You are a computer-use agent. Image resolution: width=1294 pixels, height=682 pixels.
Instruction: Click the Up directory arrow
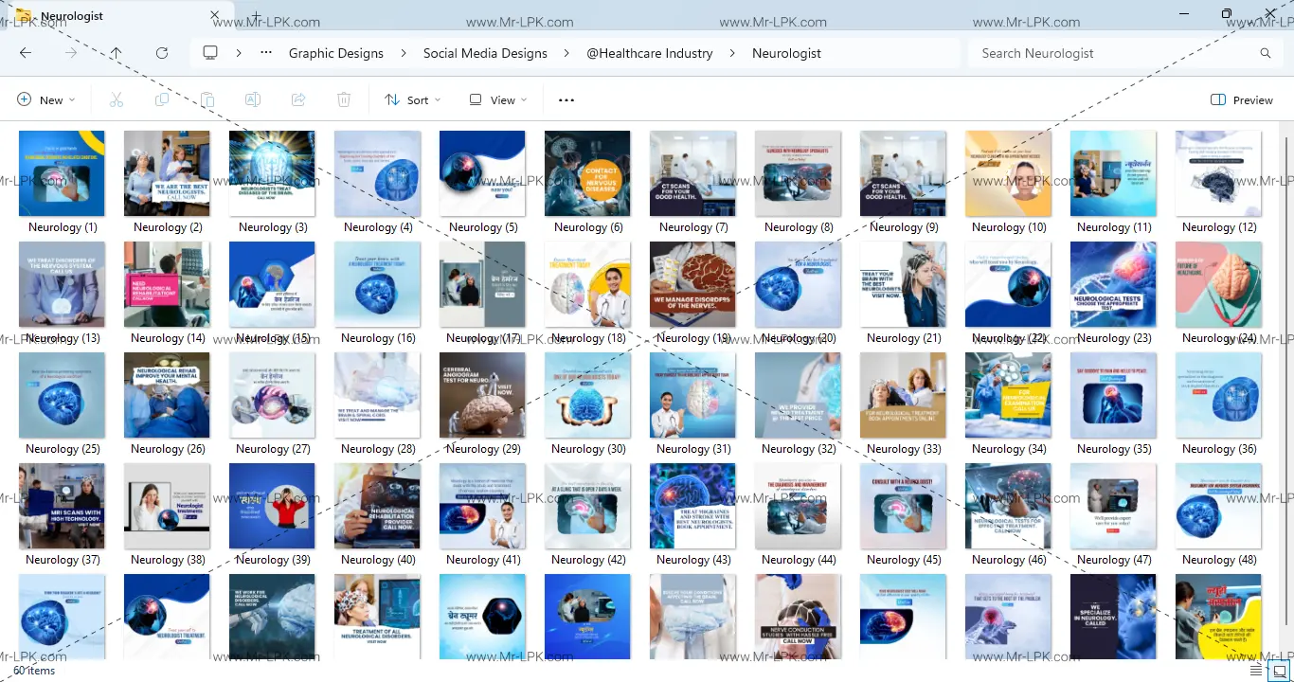(116, 53)
